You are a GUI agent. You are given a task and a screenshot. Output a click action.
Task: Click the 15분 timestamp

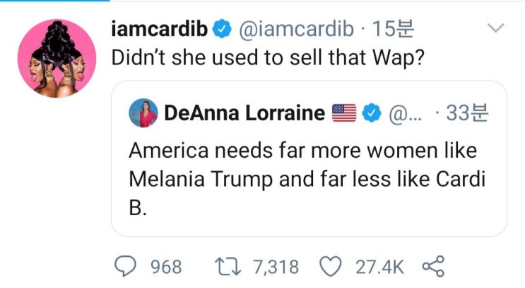393,28
